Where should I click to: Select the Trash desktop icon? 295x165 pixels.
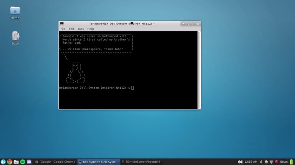[15, 38]
